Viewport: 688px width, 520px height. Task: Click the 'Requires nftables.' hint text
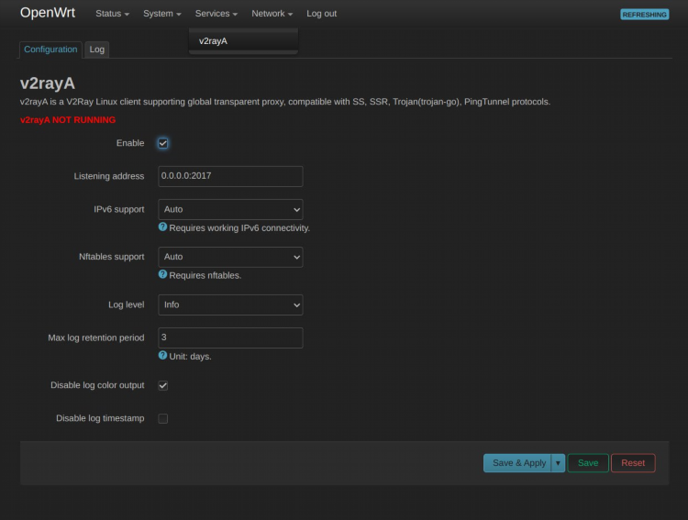point(205,275)
